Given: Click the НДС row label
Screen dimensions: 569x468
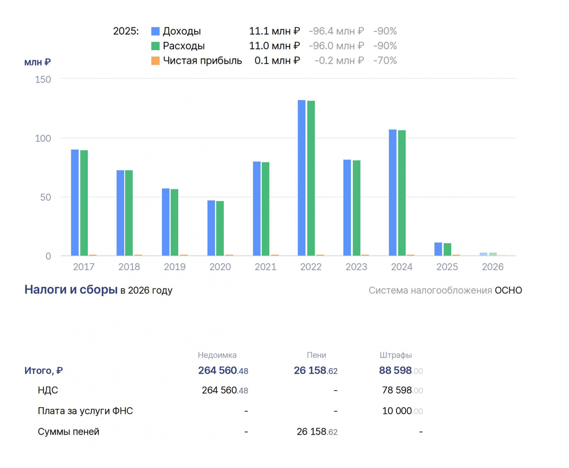Looking at the screenshot, I should [48, 390].
